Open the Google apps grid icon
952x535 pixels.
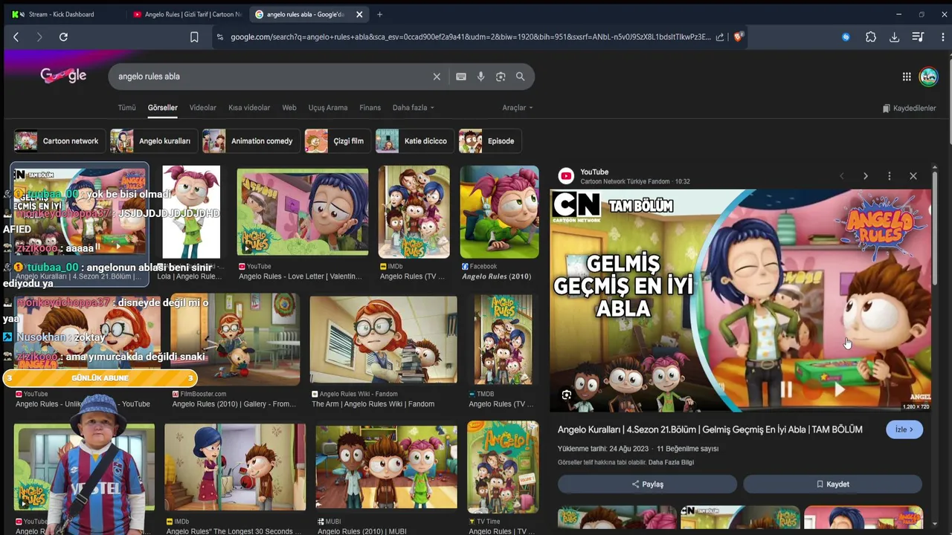click(907, 77)
